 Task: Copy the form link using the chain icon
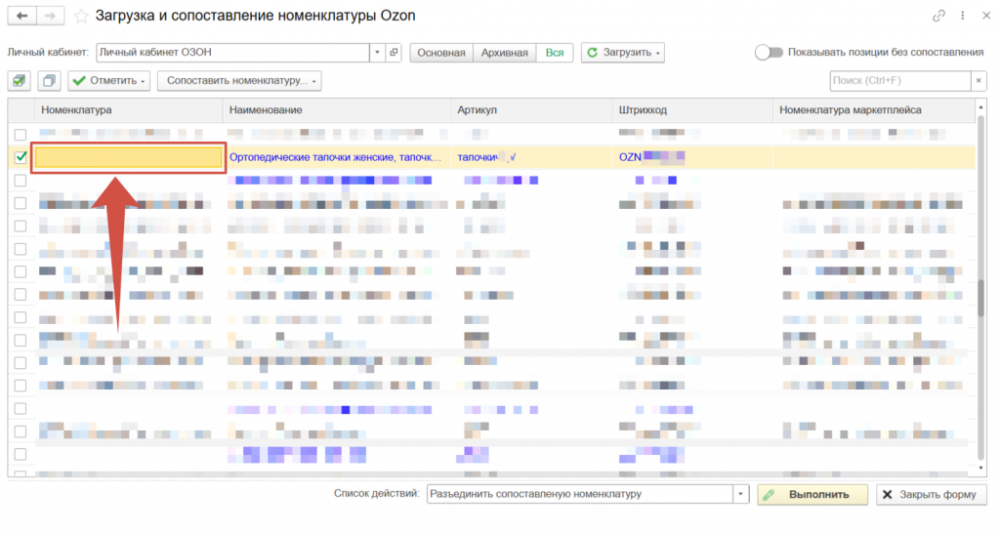point(938,16)
